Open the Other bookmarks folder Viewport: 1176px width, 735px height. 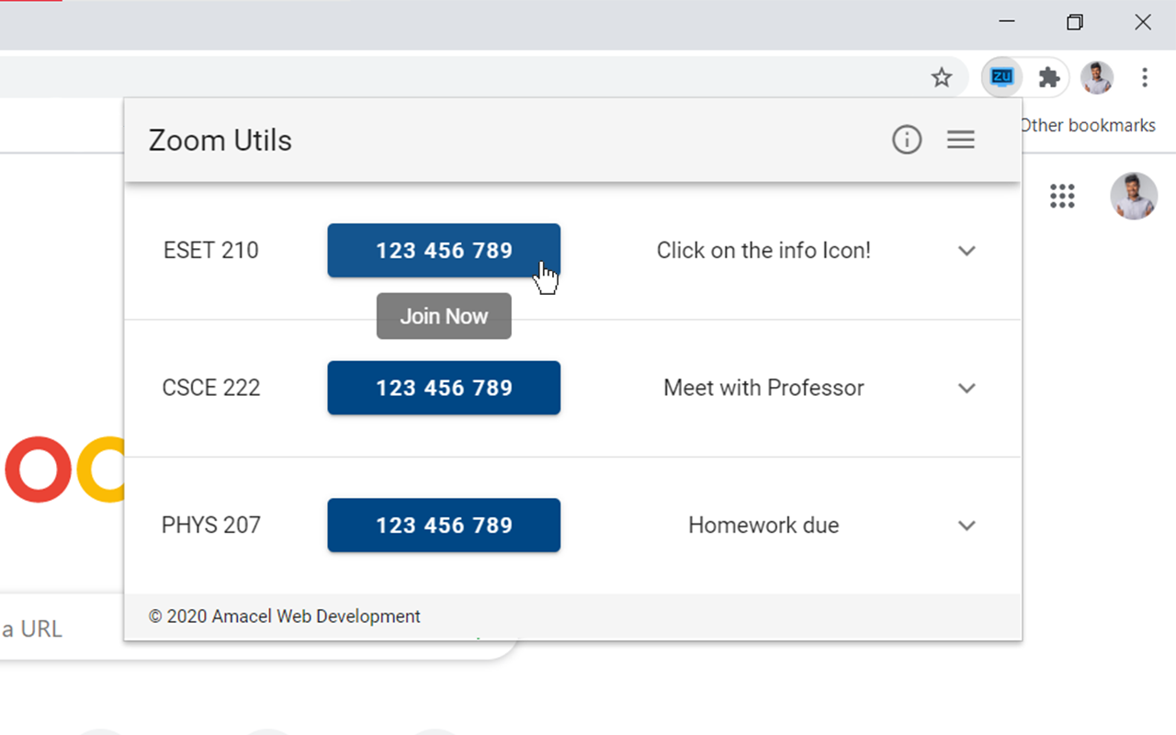coord(1088,125)
